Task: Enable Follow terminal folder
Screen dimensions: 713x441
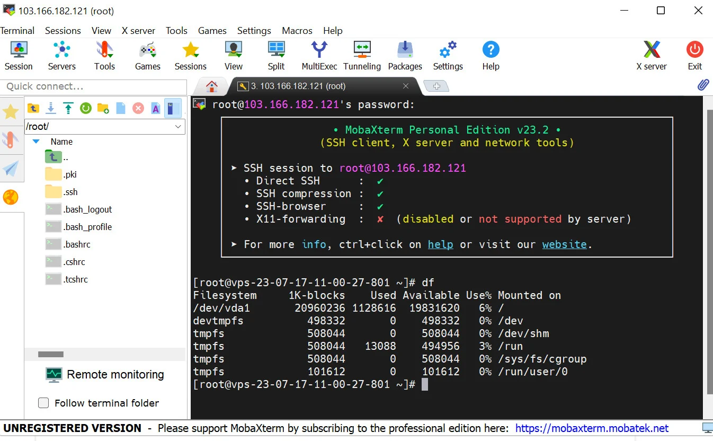Action: pos(43,403)
